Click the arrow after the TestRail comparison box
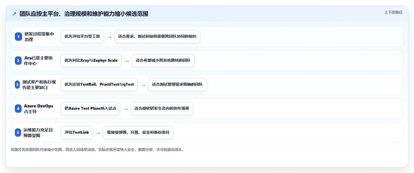 (x=143, y=85)
